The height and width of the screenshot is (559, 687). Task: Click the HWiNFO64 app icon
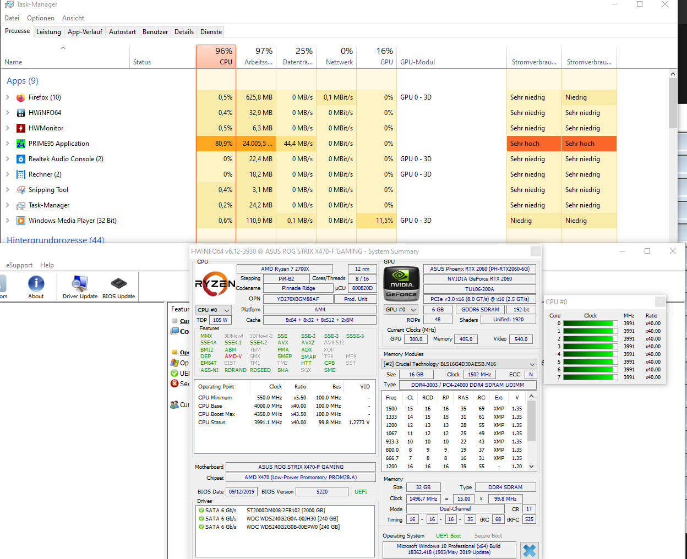coord(21,113)
